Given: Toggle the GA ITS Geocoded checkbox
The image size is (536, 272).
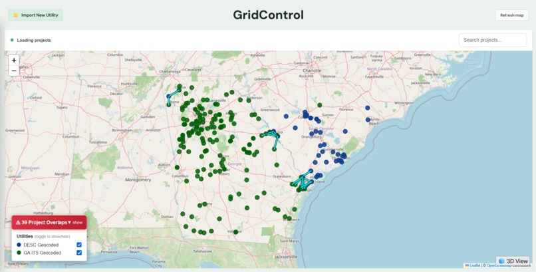Looking at the screenshot, I should click(x=79, y=253).
